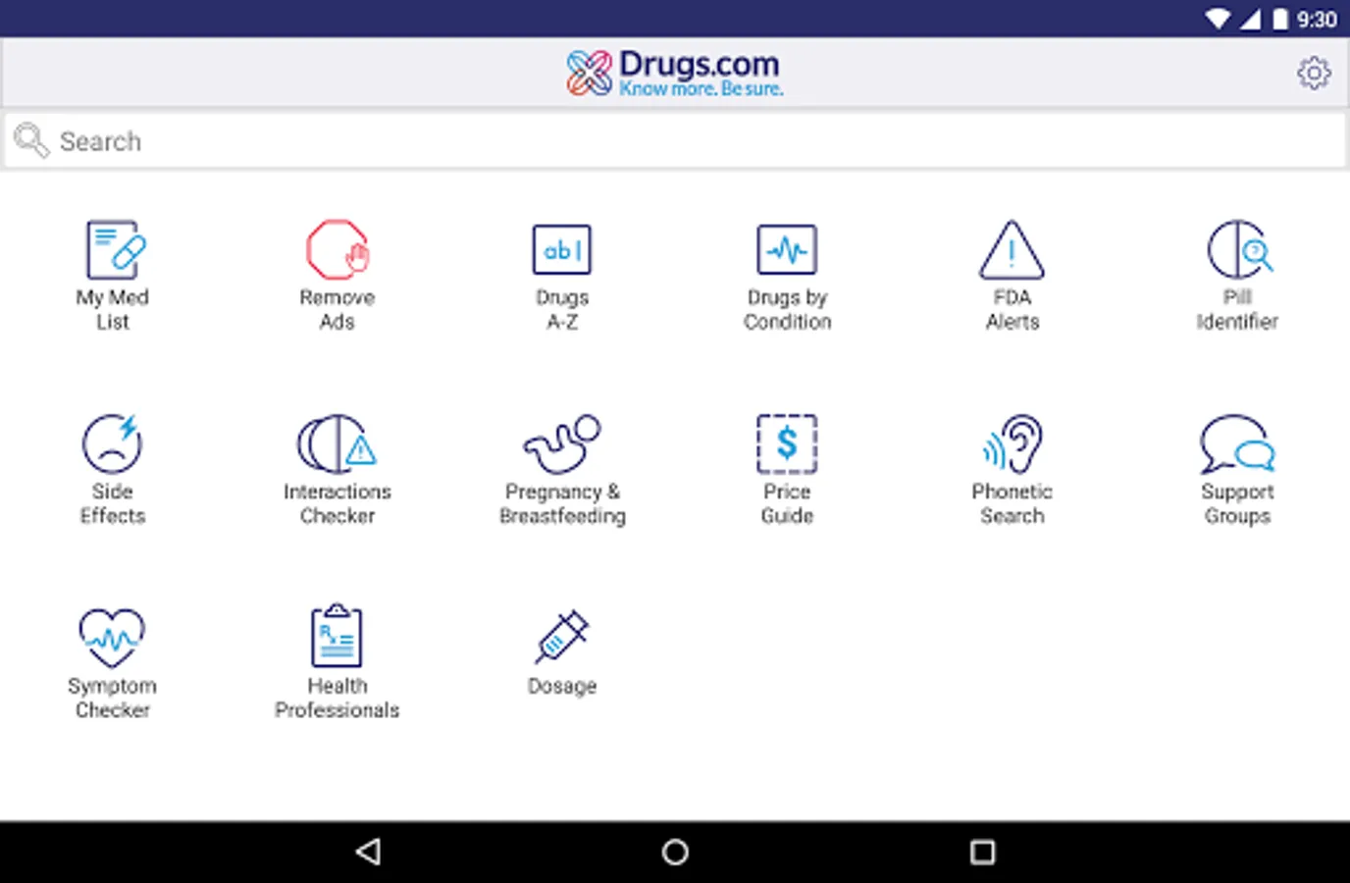This screenshot has width=1350, height=883.
Task: Click the Drugs.com logo
Action: click(675, 73)
